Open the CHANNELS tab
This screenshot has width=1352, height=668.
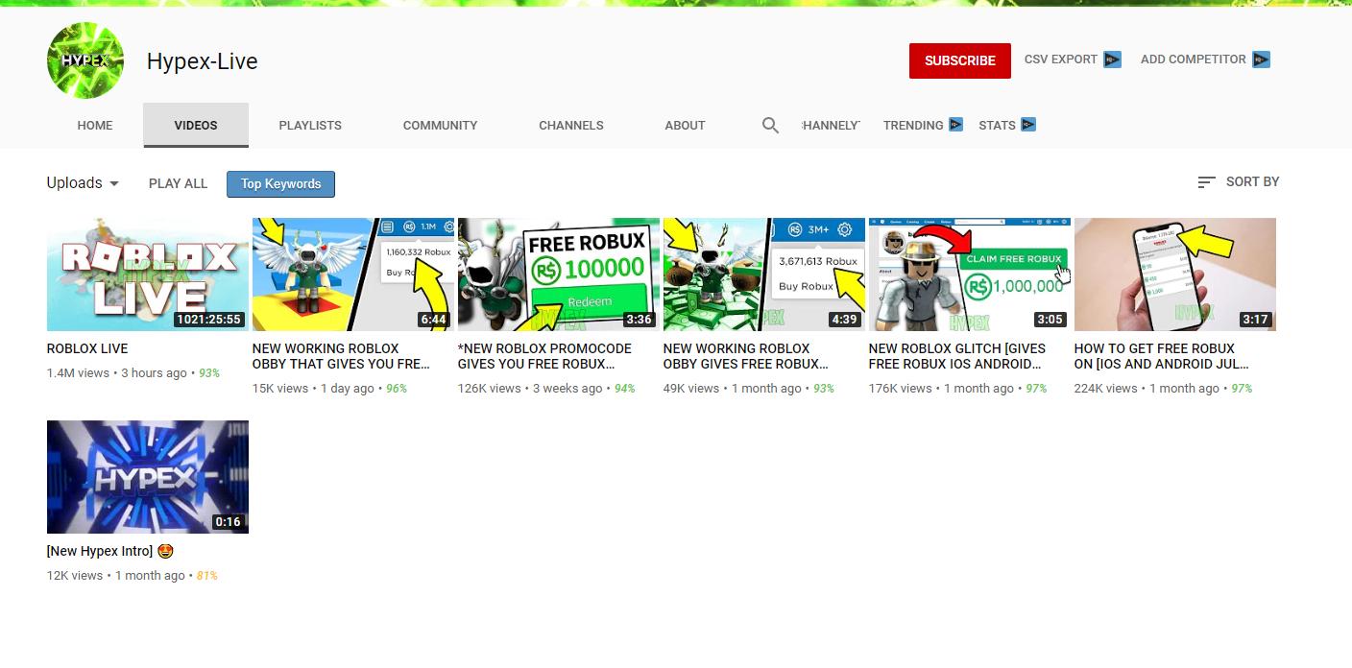(x=571, y=125)
